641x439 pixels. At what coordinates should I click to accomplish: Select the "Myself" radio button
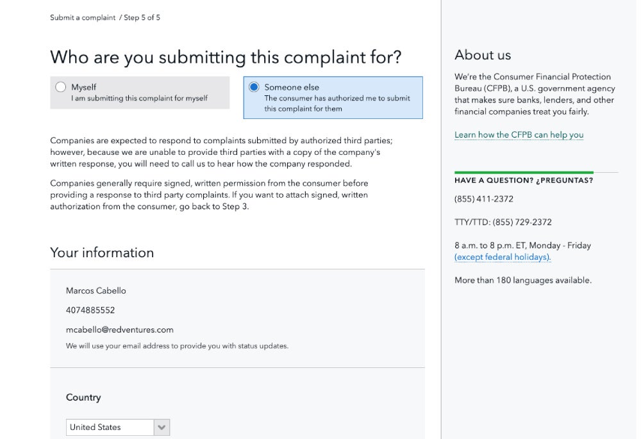[61, 87]
